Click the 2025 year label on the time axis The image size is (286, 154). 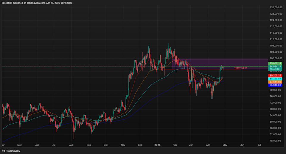(157, 145)
